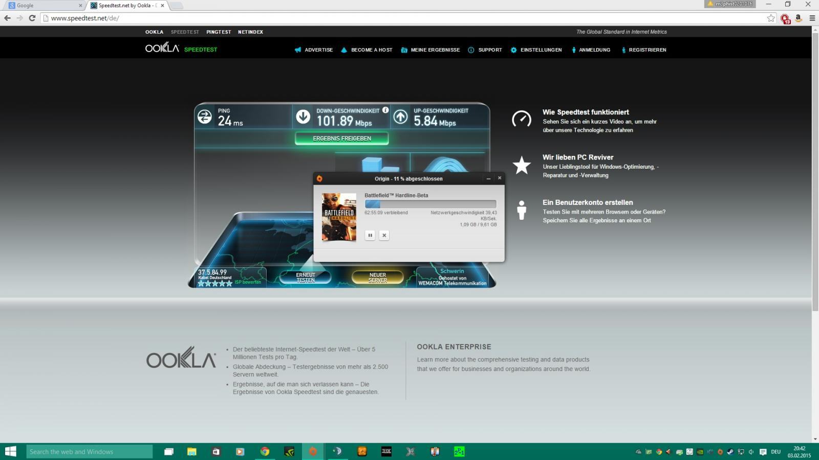Cancel the Battlefield Hardline download
The image size is (819, 460).
point(384,235)
